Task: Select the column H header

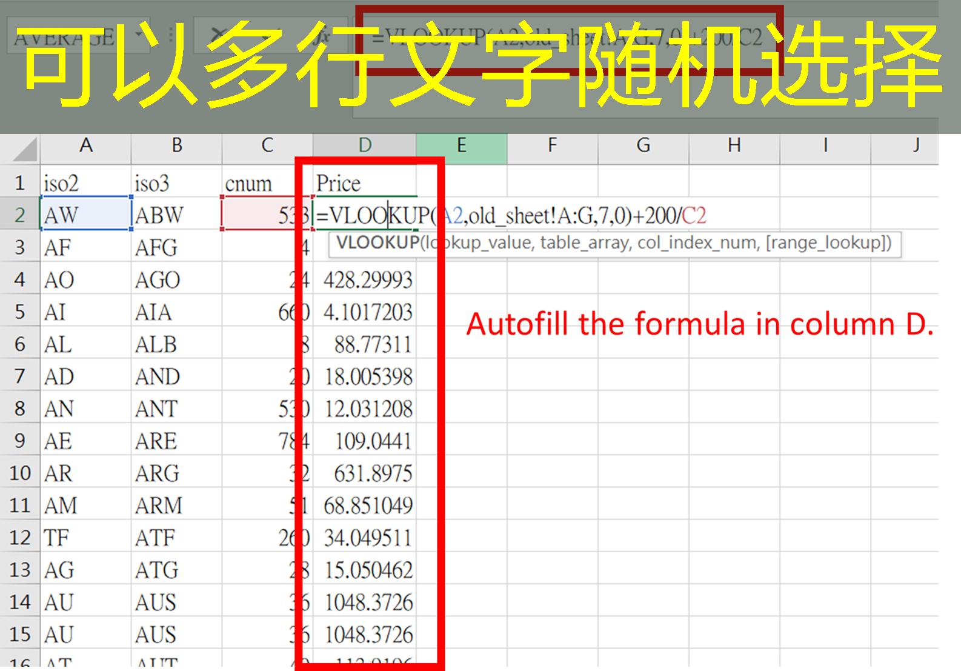Action: click(x=734, y=145)
